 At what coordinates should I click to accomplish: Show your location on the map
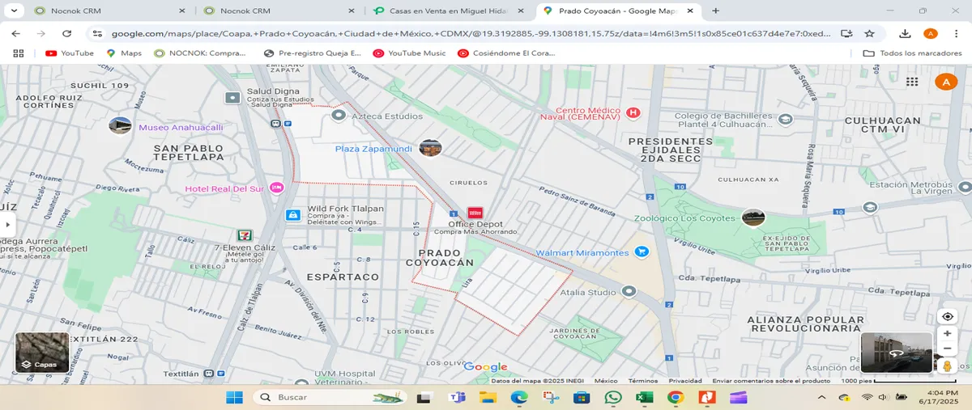(947, 316)
